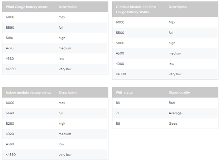Click the Wind Gauge battery status header

(27, 7)
